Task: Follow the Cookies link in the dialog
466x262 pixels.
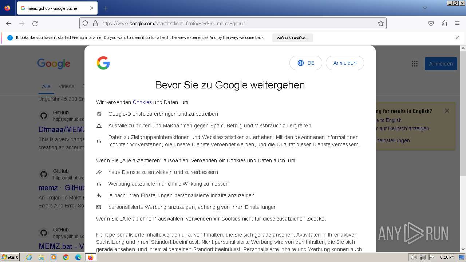Action: (142, 102)
